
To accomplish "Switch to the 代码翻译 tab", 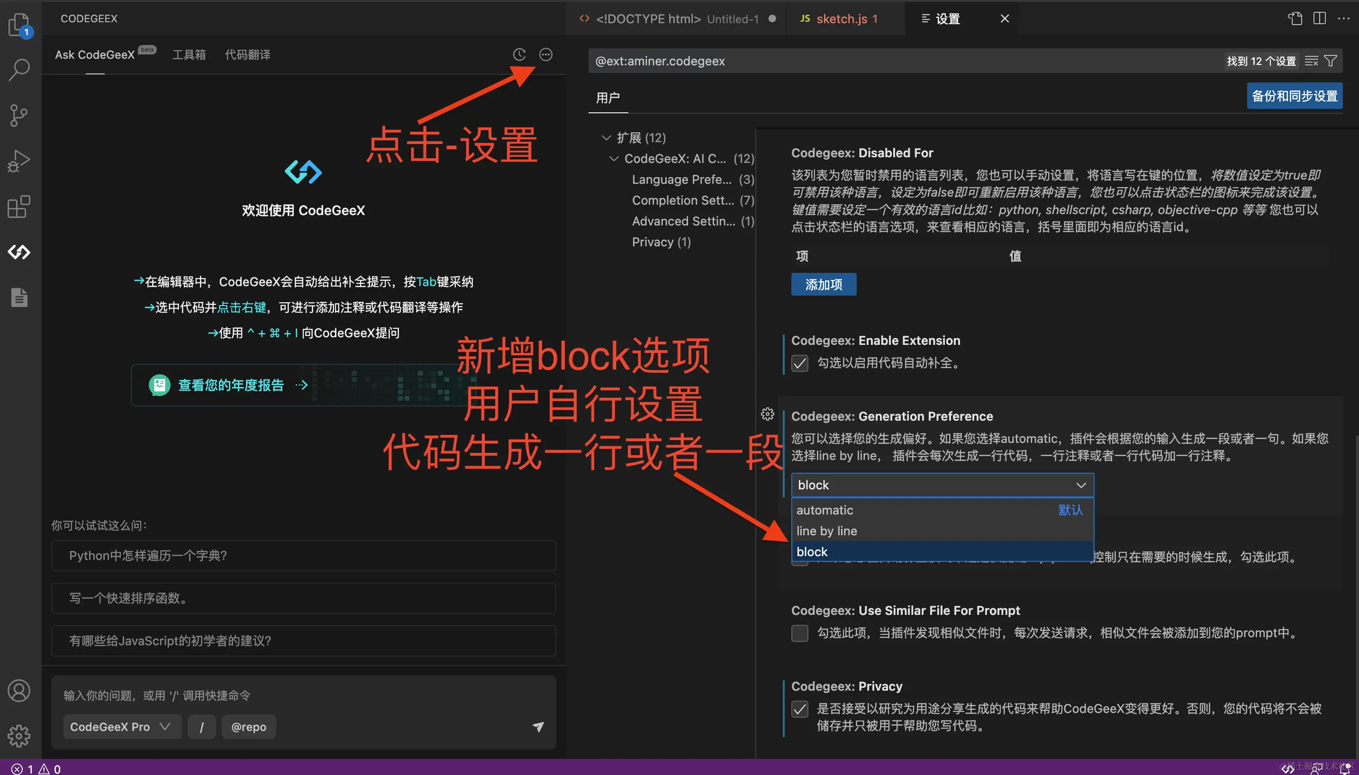I will tap(247, 55).
